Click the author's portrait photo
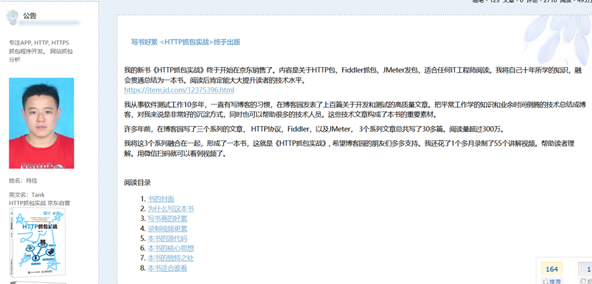This screenshot has height=284, width=592. (x=42, y=123)
